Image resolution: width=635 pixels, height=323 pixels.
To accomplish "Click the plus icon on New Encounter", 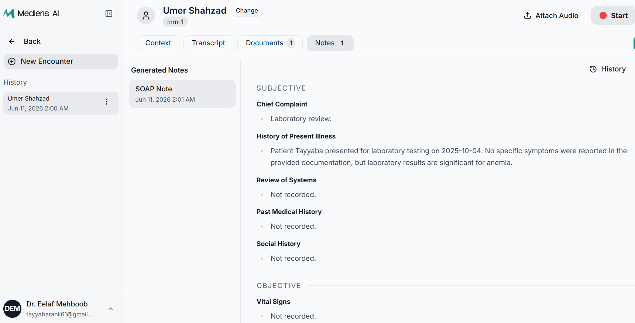I will pos(12,62).
